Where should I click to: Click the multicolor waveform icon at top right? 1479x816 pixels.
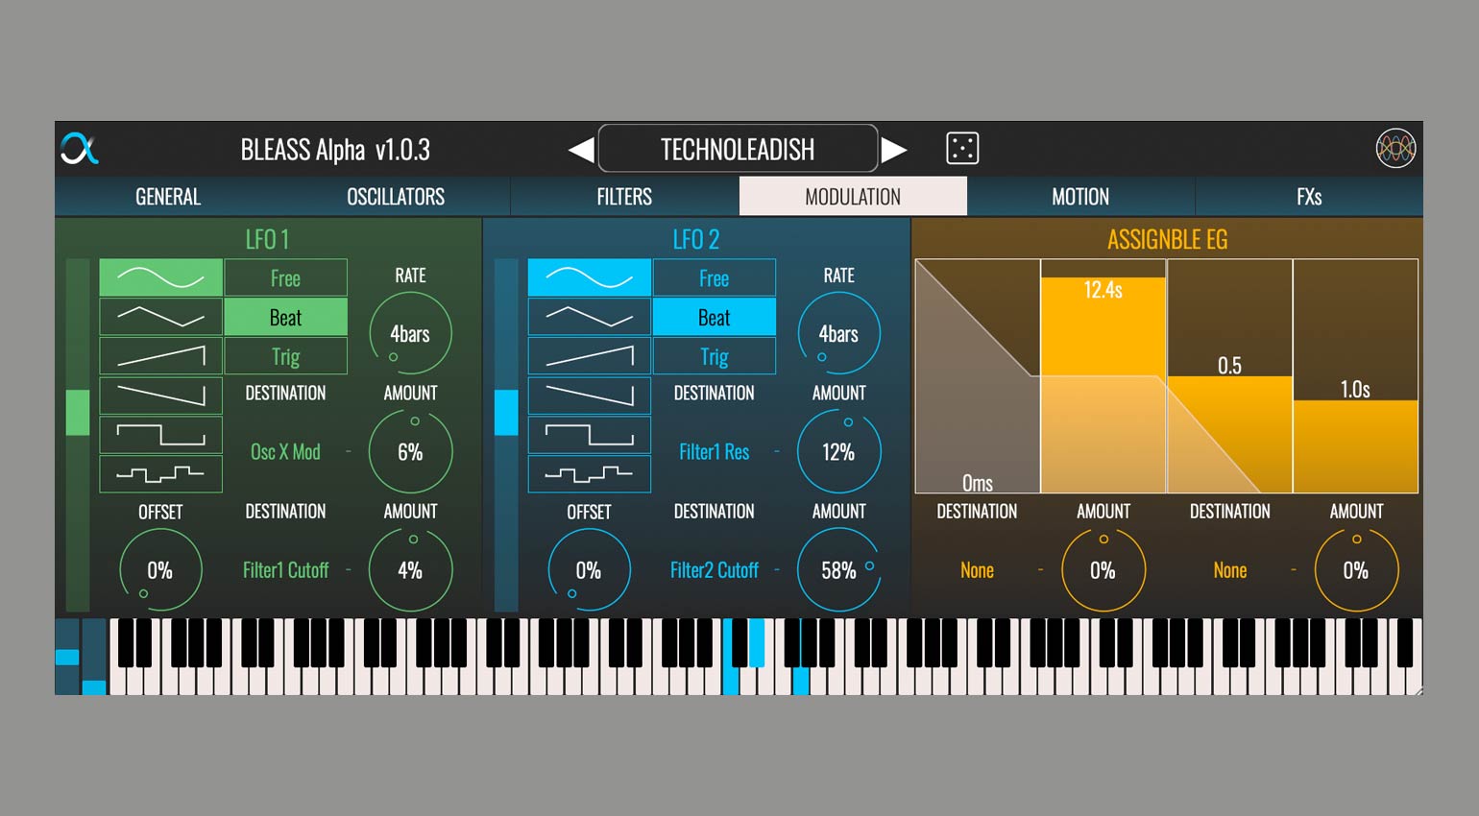pos(1395,149)
